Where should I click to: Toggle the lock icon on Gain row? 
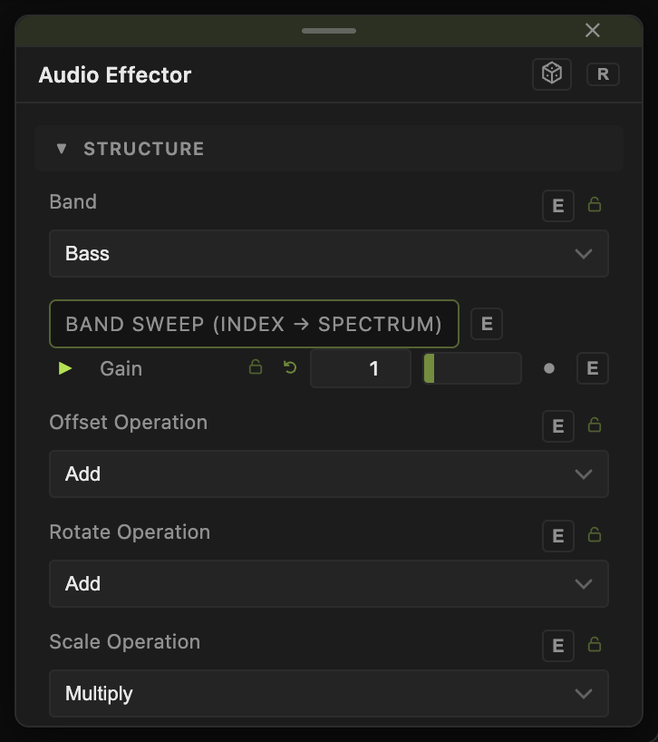pyautogui.click(x=256, y=366)
